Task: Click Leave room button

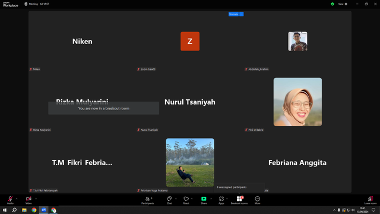Action: 370,200
